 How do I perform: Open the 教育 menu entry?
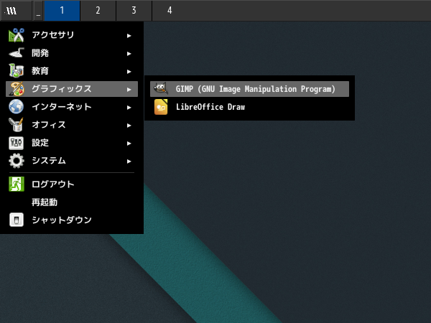(72, 71)
